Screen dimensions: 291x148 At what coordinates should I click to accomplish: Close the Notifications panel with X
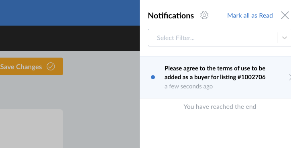[x=285, y=15]
